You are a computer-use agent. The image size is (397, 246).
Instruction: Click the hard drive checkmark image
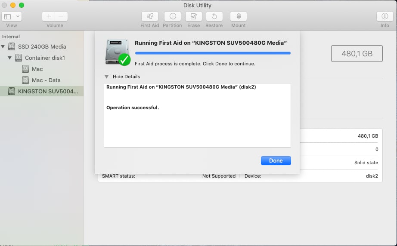click(118, 52)
